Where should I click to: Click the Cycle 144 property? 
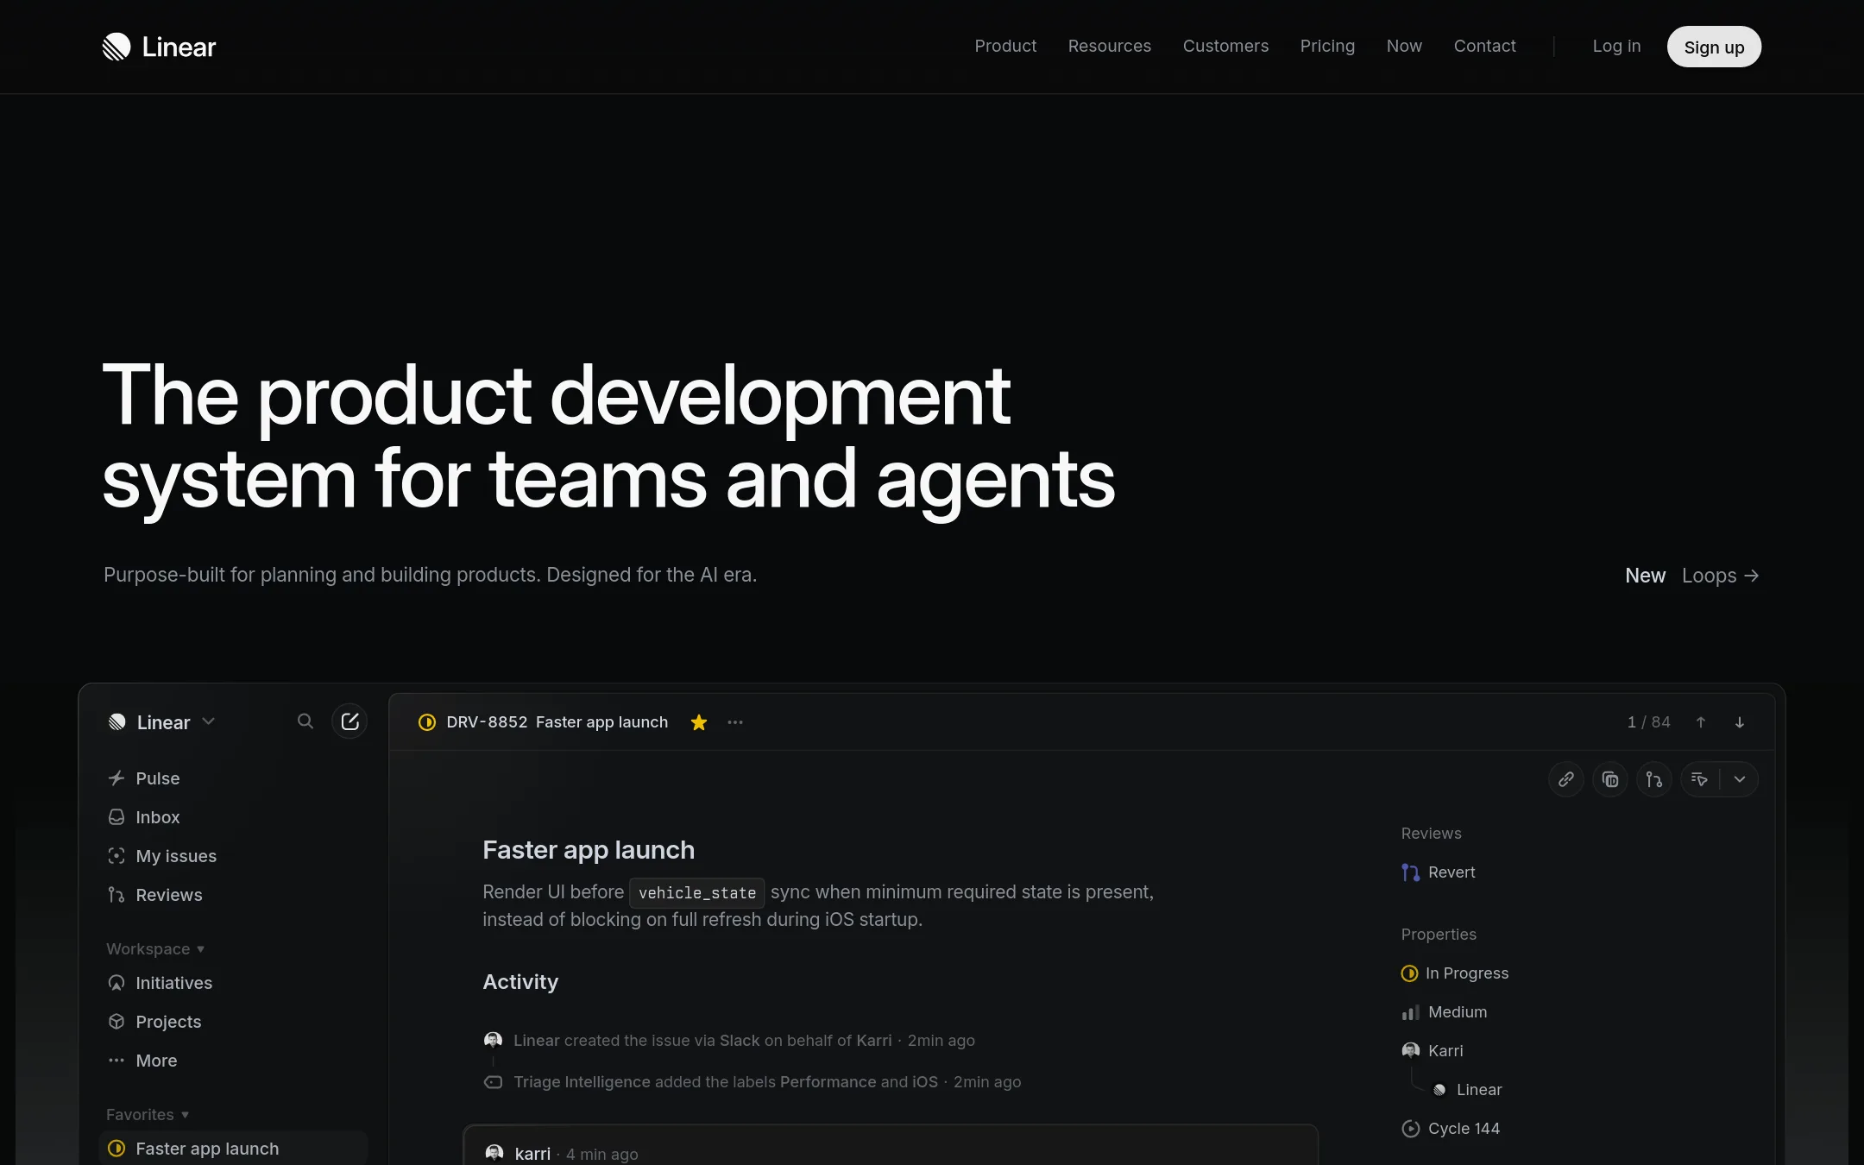click(1451, 1129)
